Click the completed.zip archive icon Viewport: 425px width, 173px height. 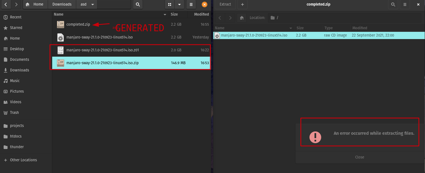point(60,24)
